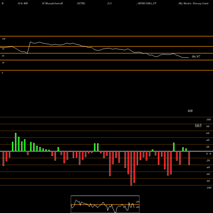
Task: Click the '50' label on RSI axis
Action: pyautogui.click(x=3, y=56)
